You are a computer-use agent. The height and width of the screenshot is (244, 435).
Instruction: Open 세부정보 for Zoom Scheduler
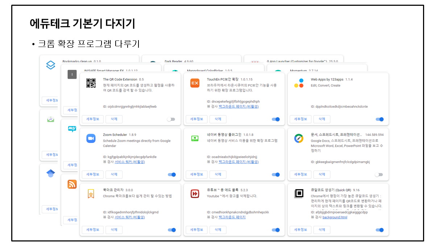click(93, 174)
